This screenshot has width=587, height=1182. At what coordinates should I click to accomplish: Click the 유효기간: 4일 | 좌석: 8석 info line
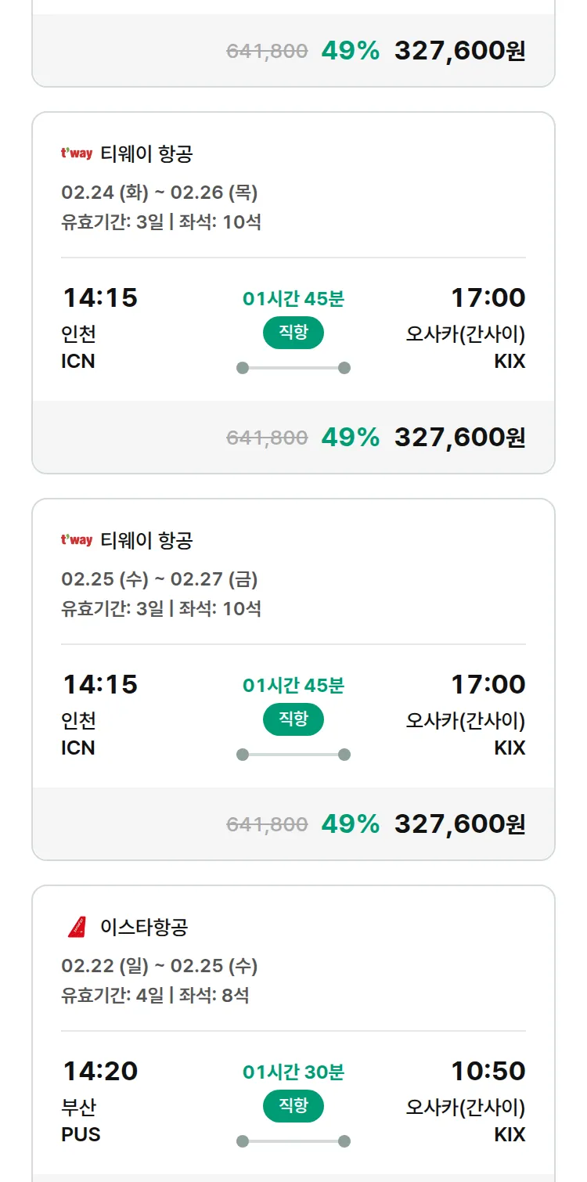[155, 996]
